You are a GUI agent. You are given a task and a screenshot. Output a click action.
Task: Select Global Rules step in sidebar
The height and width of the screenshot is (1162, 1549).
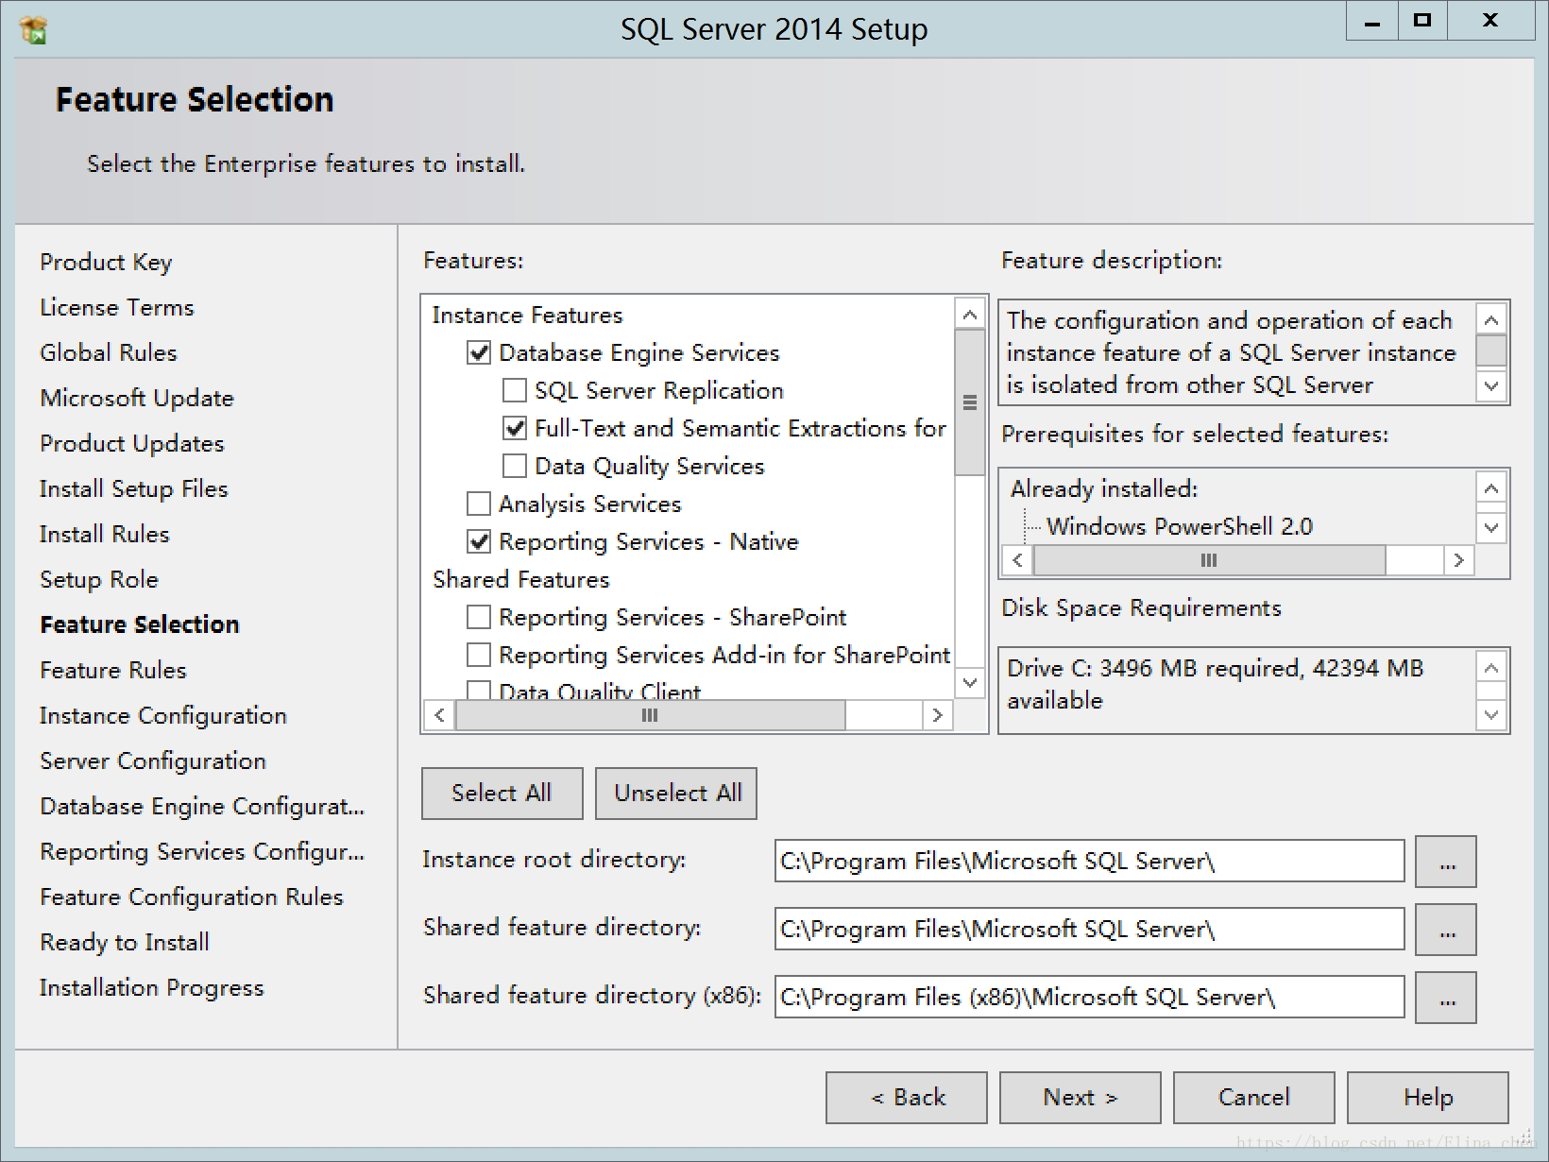(x=109, y=353)
